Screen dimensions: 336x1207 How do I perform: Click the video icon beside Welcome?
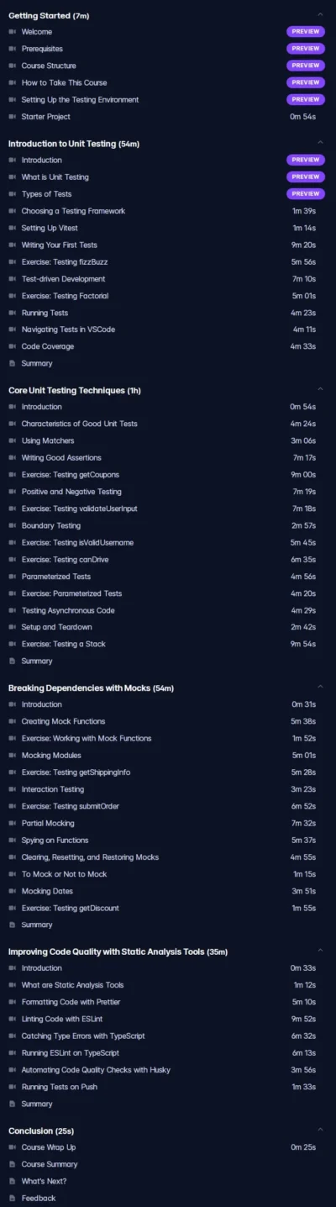point(12,32)
